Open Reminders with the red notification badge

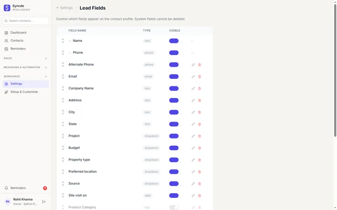(x=25, y=188)
